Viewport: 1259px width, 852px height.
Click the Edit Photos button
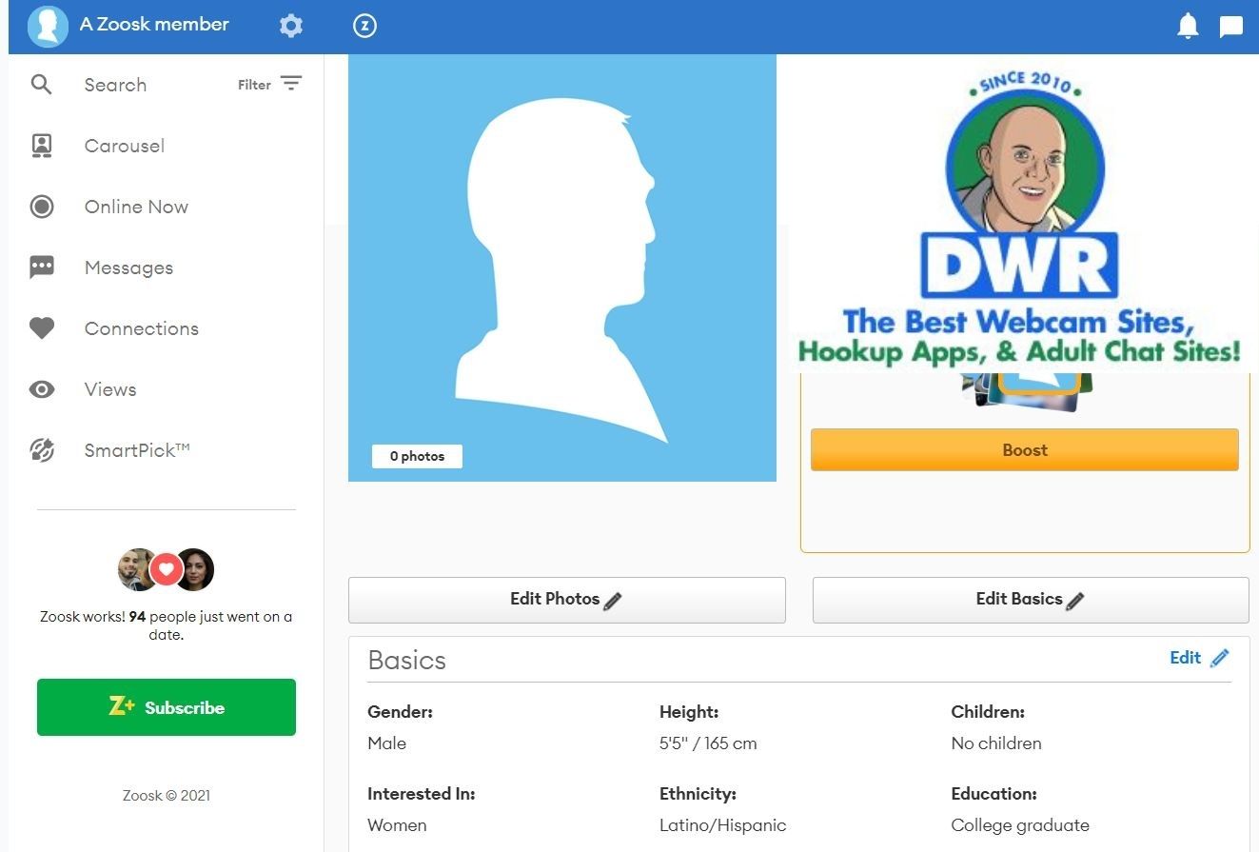(566, 600)
